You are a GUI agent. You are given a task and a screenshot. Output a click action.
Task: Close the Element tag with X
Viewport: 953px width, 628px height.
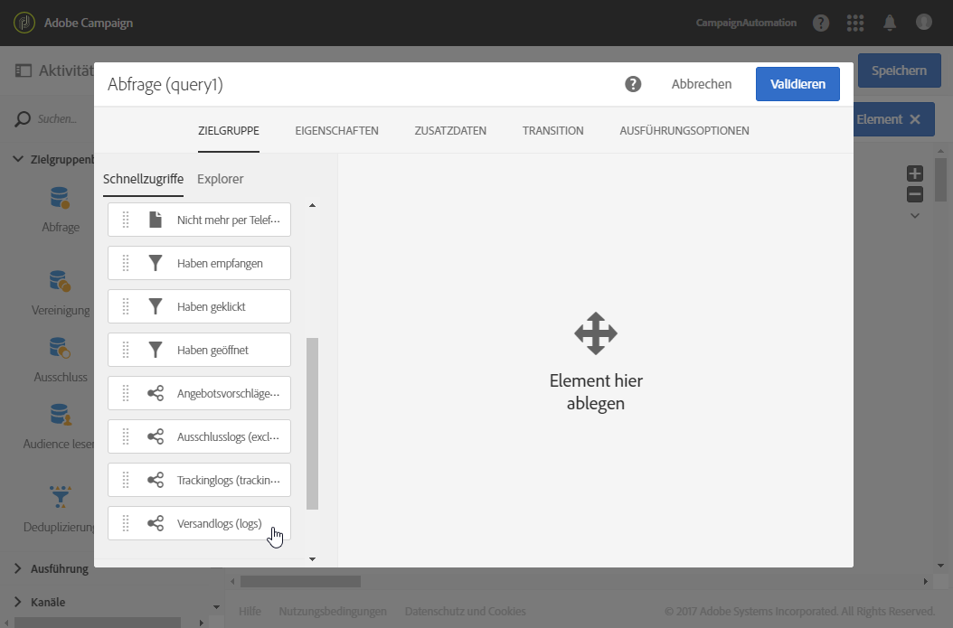pos(915,119)
